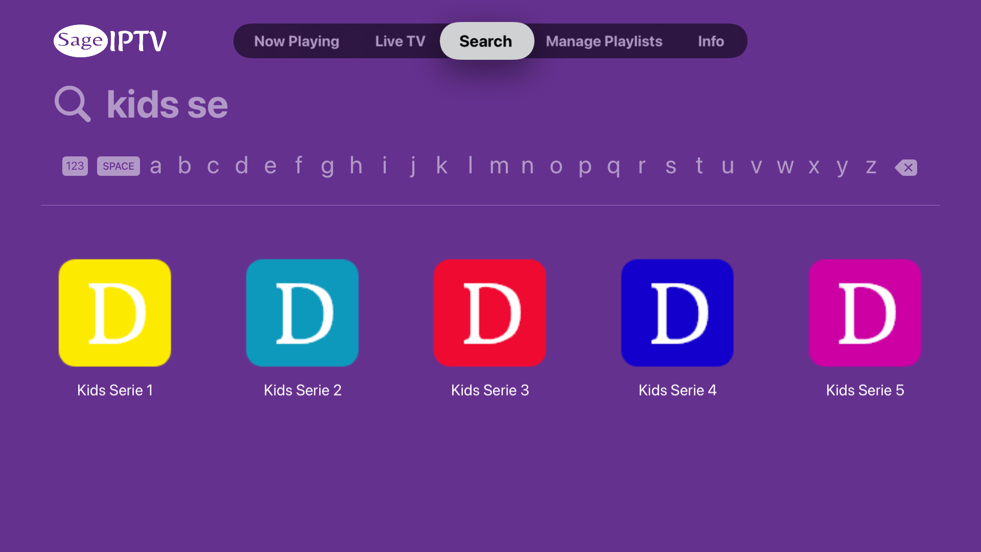
Task: Click the 'Kids Serie 2' label
Action: click(x=302, y=390)
